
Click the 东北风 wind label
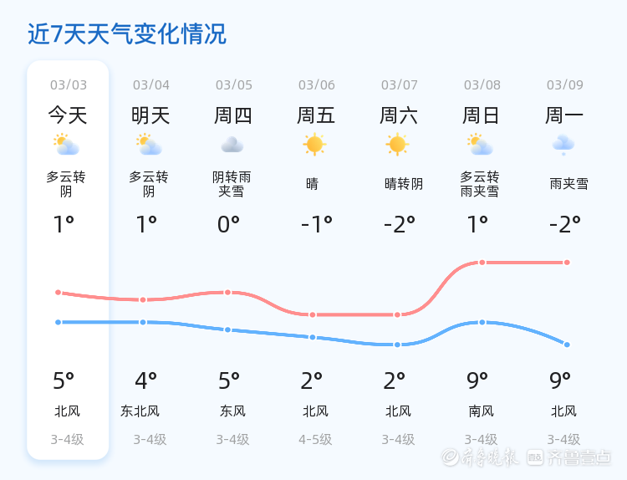[140, 411]
